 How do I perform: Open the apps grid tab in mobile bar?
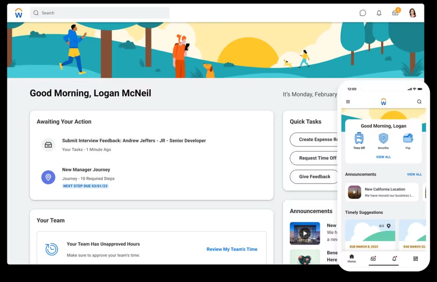pos(416,258)
